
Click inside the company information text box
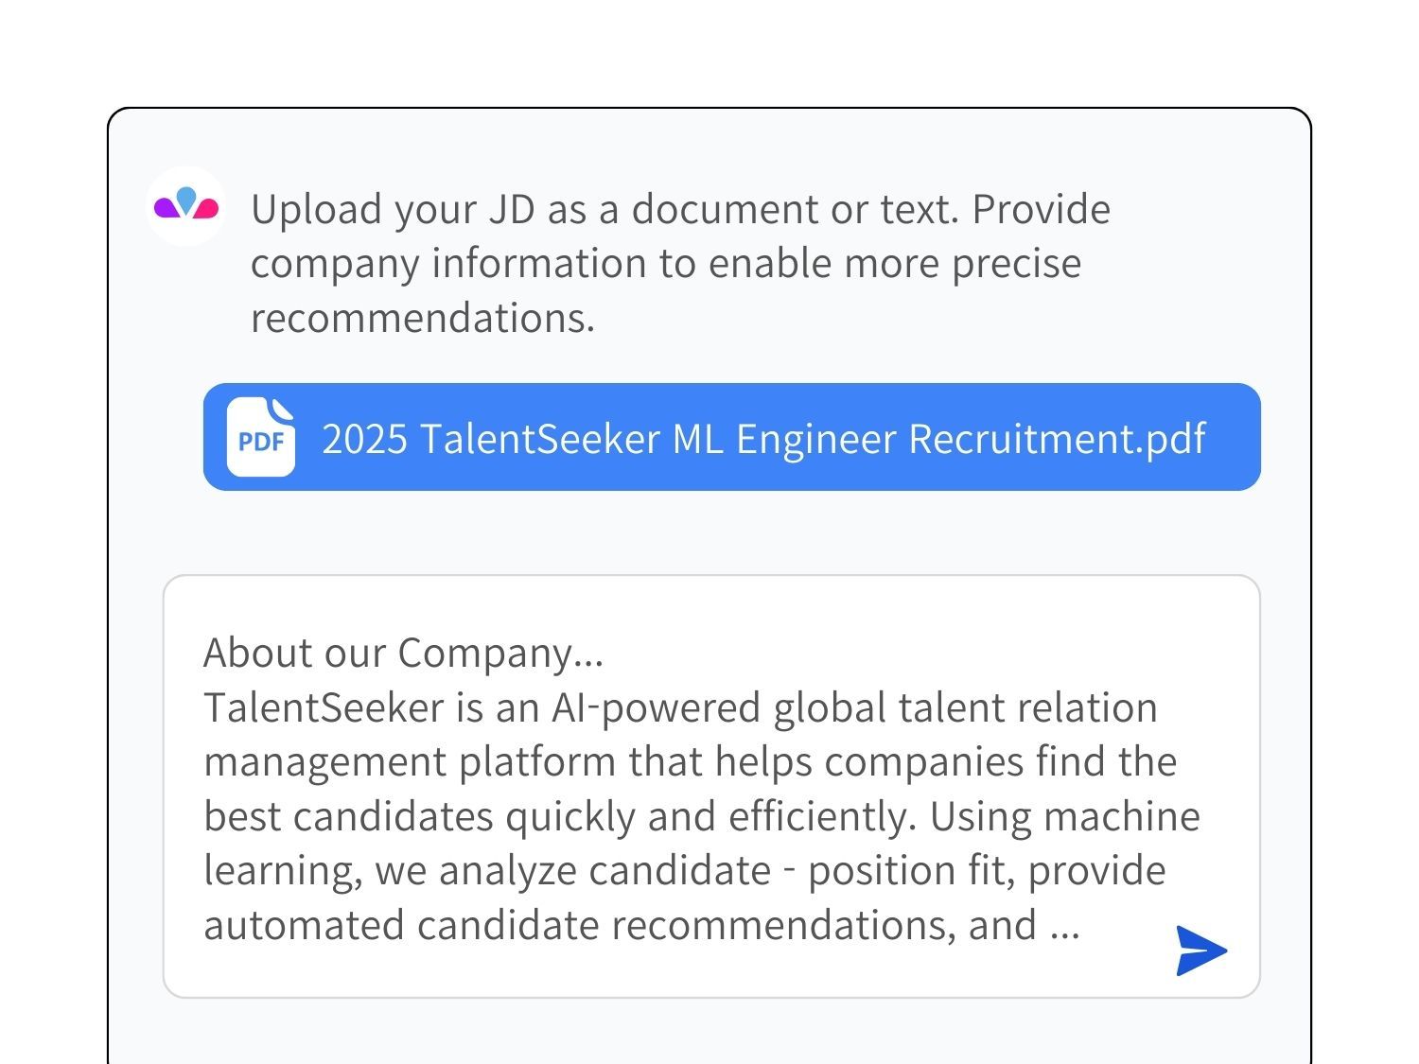click(x=711, y=786)
